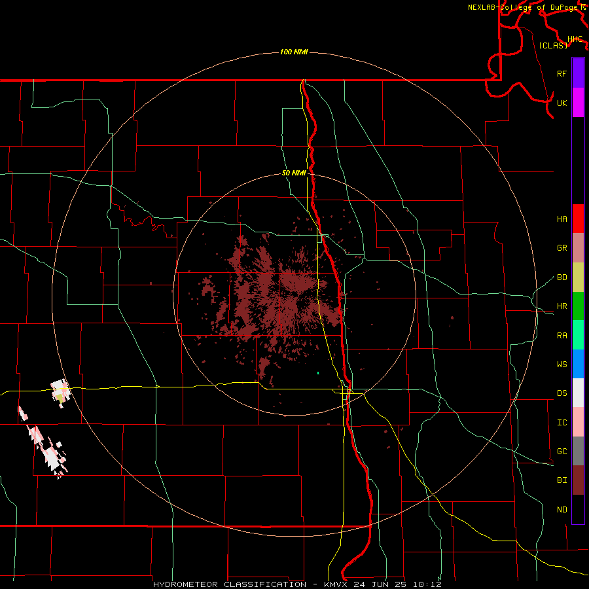Click the IC legend label

(x=562, y=423)
